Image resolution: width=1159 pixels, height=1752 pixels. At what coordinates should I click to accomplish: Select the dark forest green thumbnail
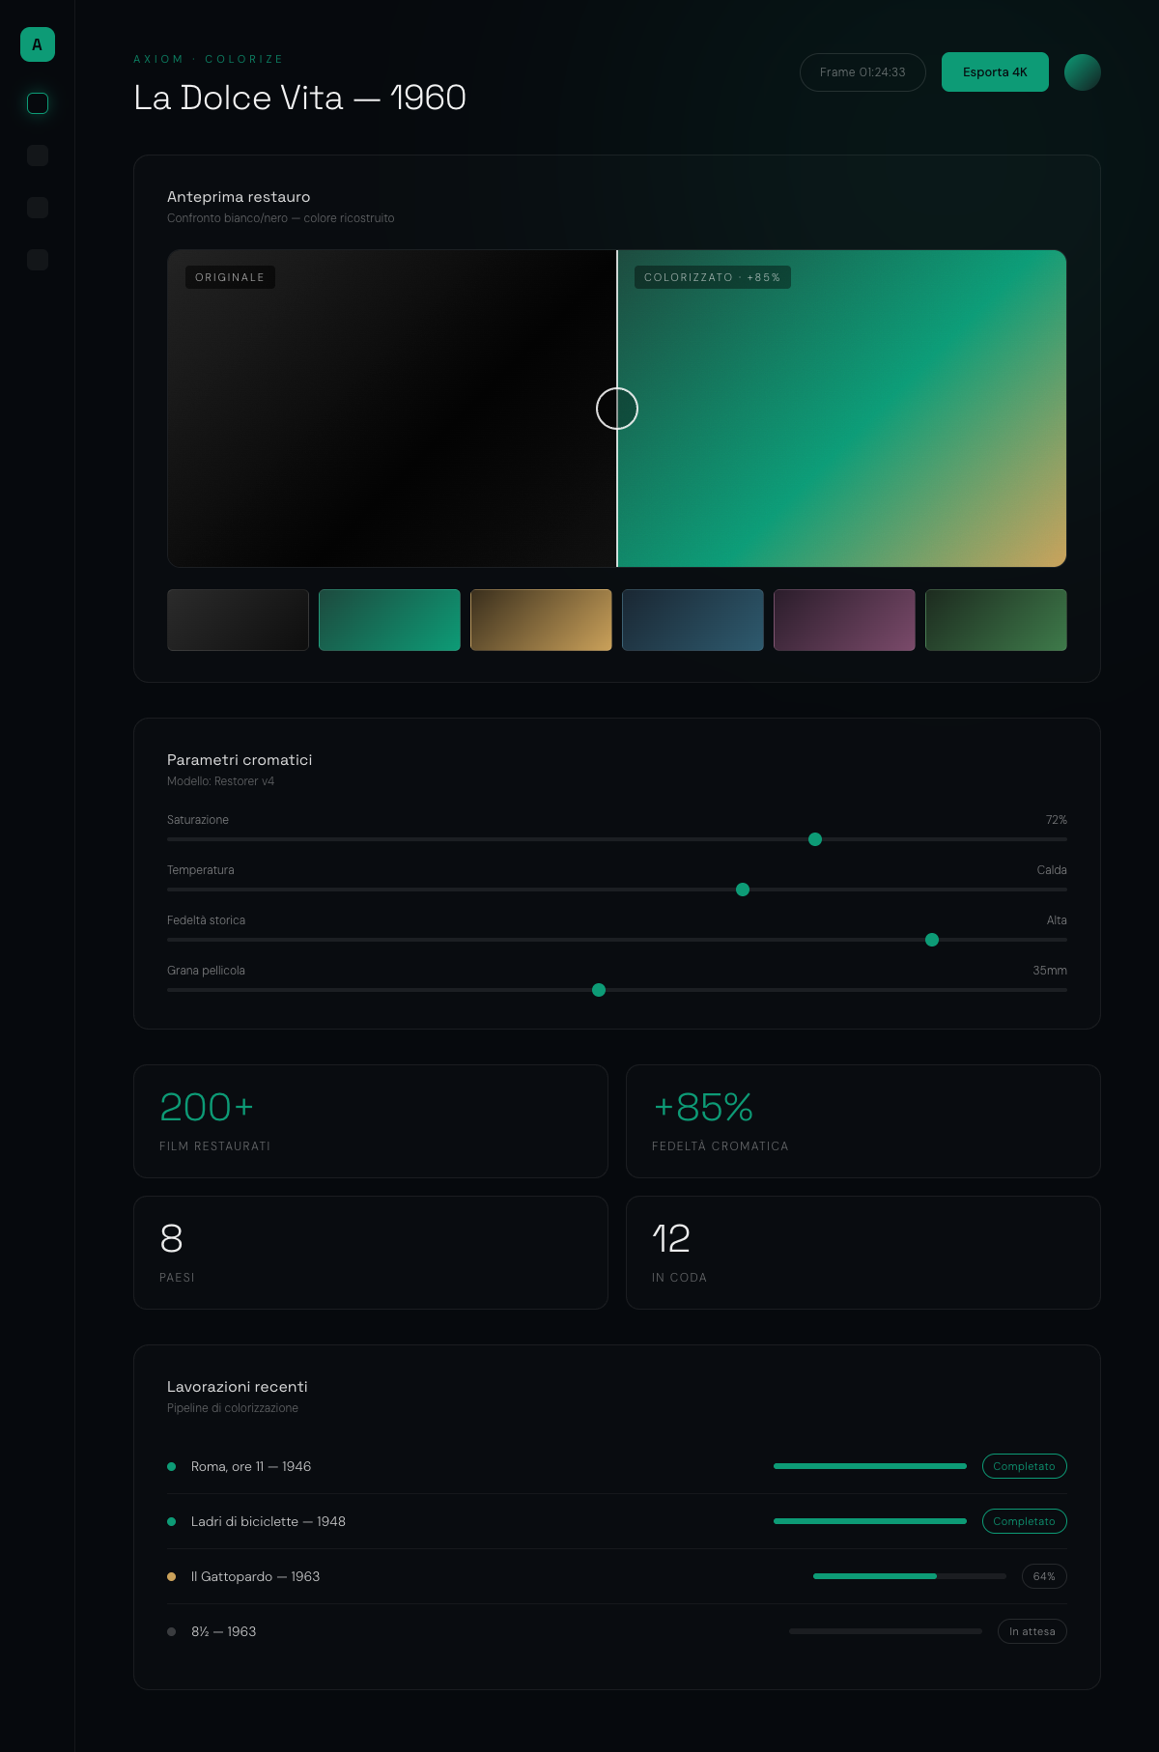996,620
